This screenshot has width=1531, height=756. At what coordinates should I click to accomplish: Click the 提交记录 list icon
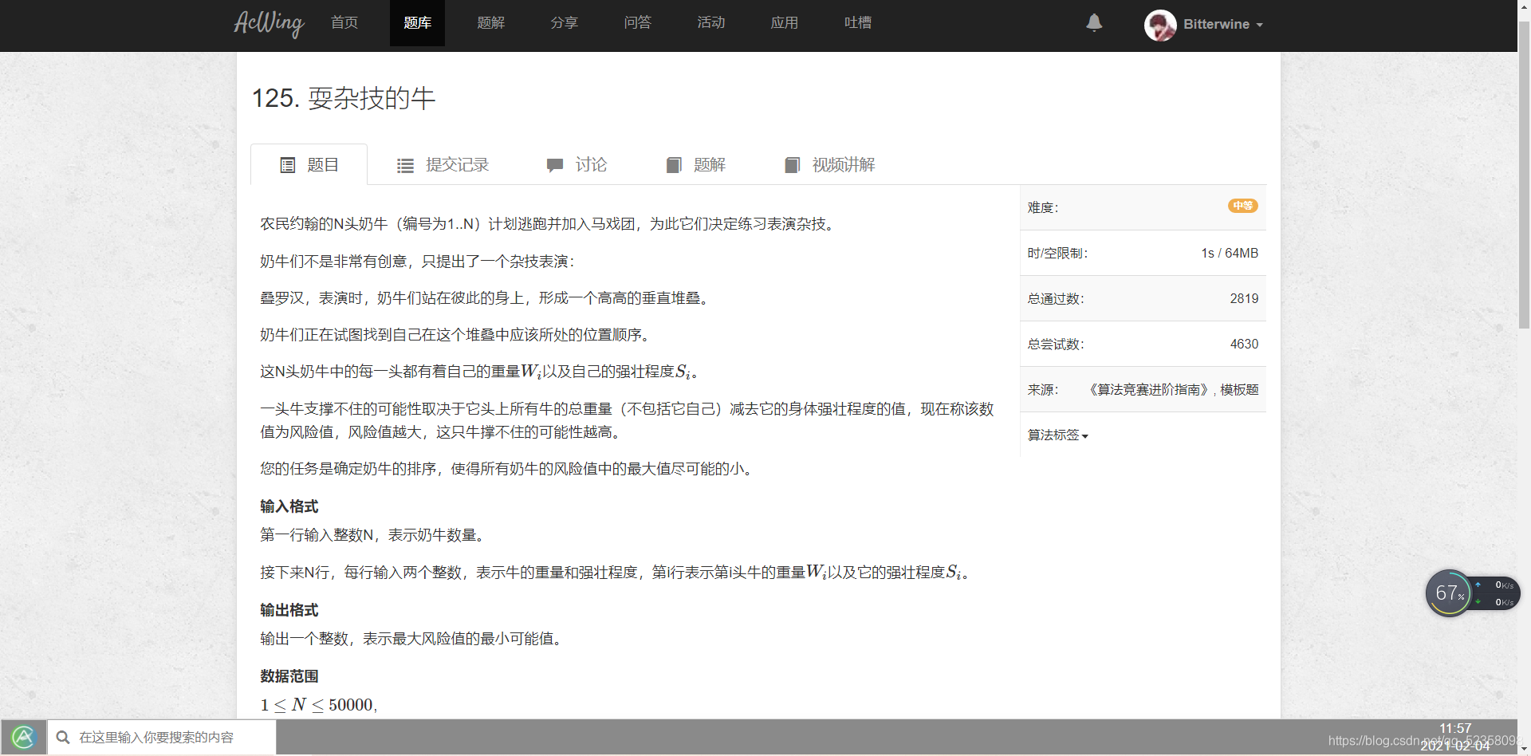click(405, 165)
